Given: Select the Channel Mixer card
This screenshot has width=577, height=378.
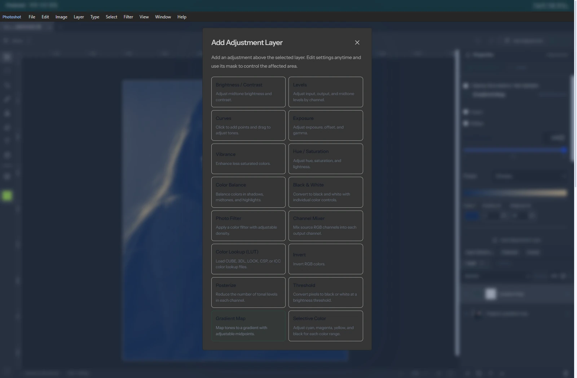Looking at the screenshot, I should point(326,226).
